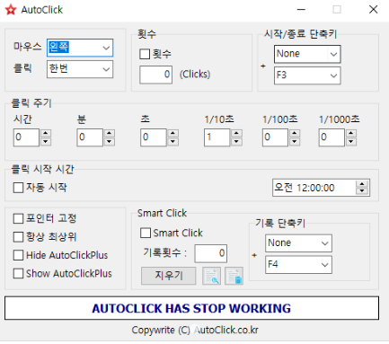This screenshot has width=389, height=344.
Task: Enable the Smart Click checkbox
Action: click(146, 233)
